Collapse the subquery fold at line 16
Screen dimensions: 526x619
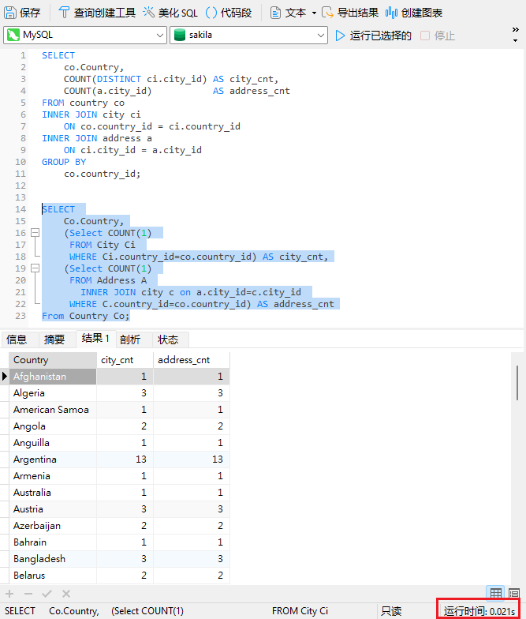point(35,232)
